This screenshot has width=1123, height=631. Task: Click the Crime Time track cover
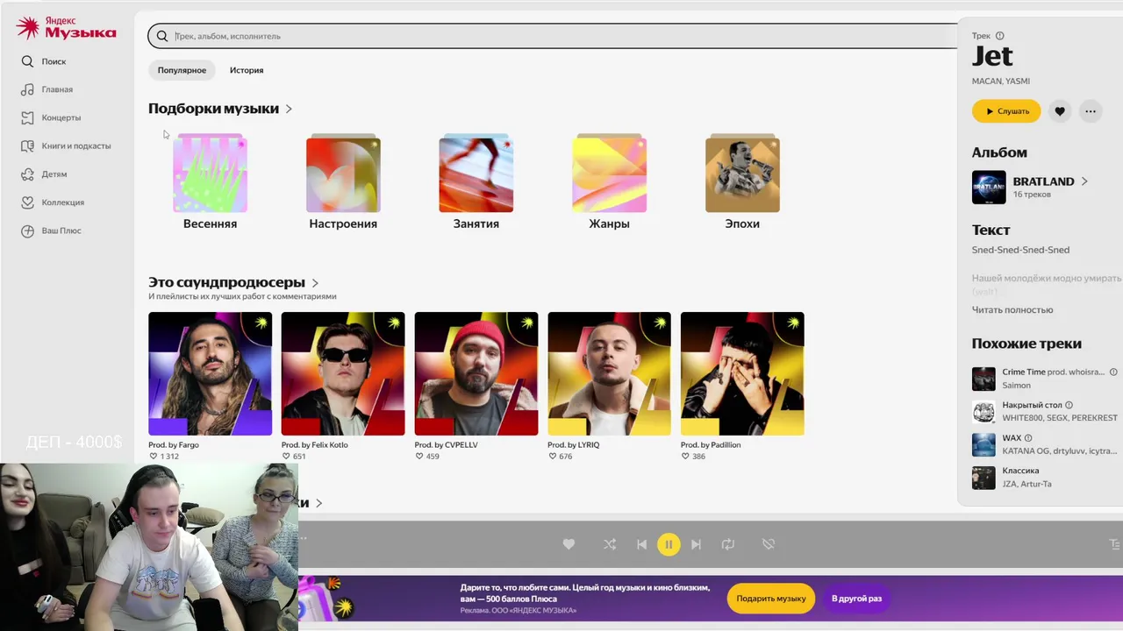[x=984, y=379]
